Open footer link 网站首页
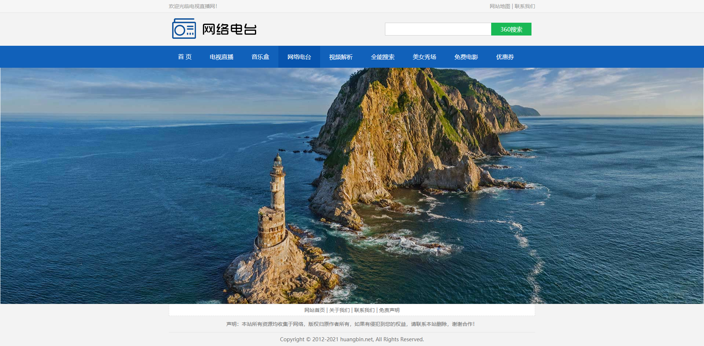 315,310
